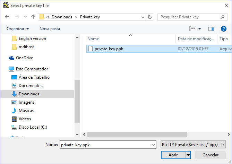Click the search magnifier icon
Screen dimensions: 232x164
click(x=222, y=17)
